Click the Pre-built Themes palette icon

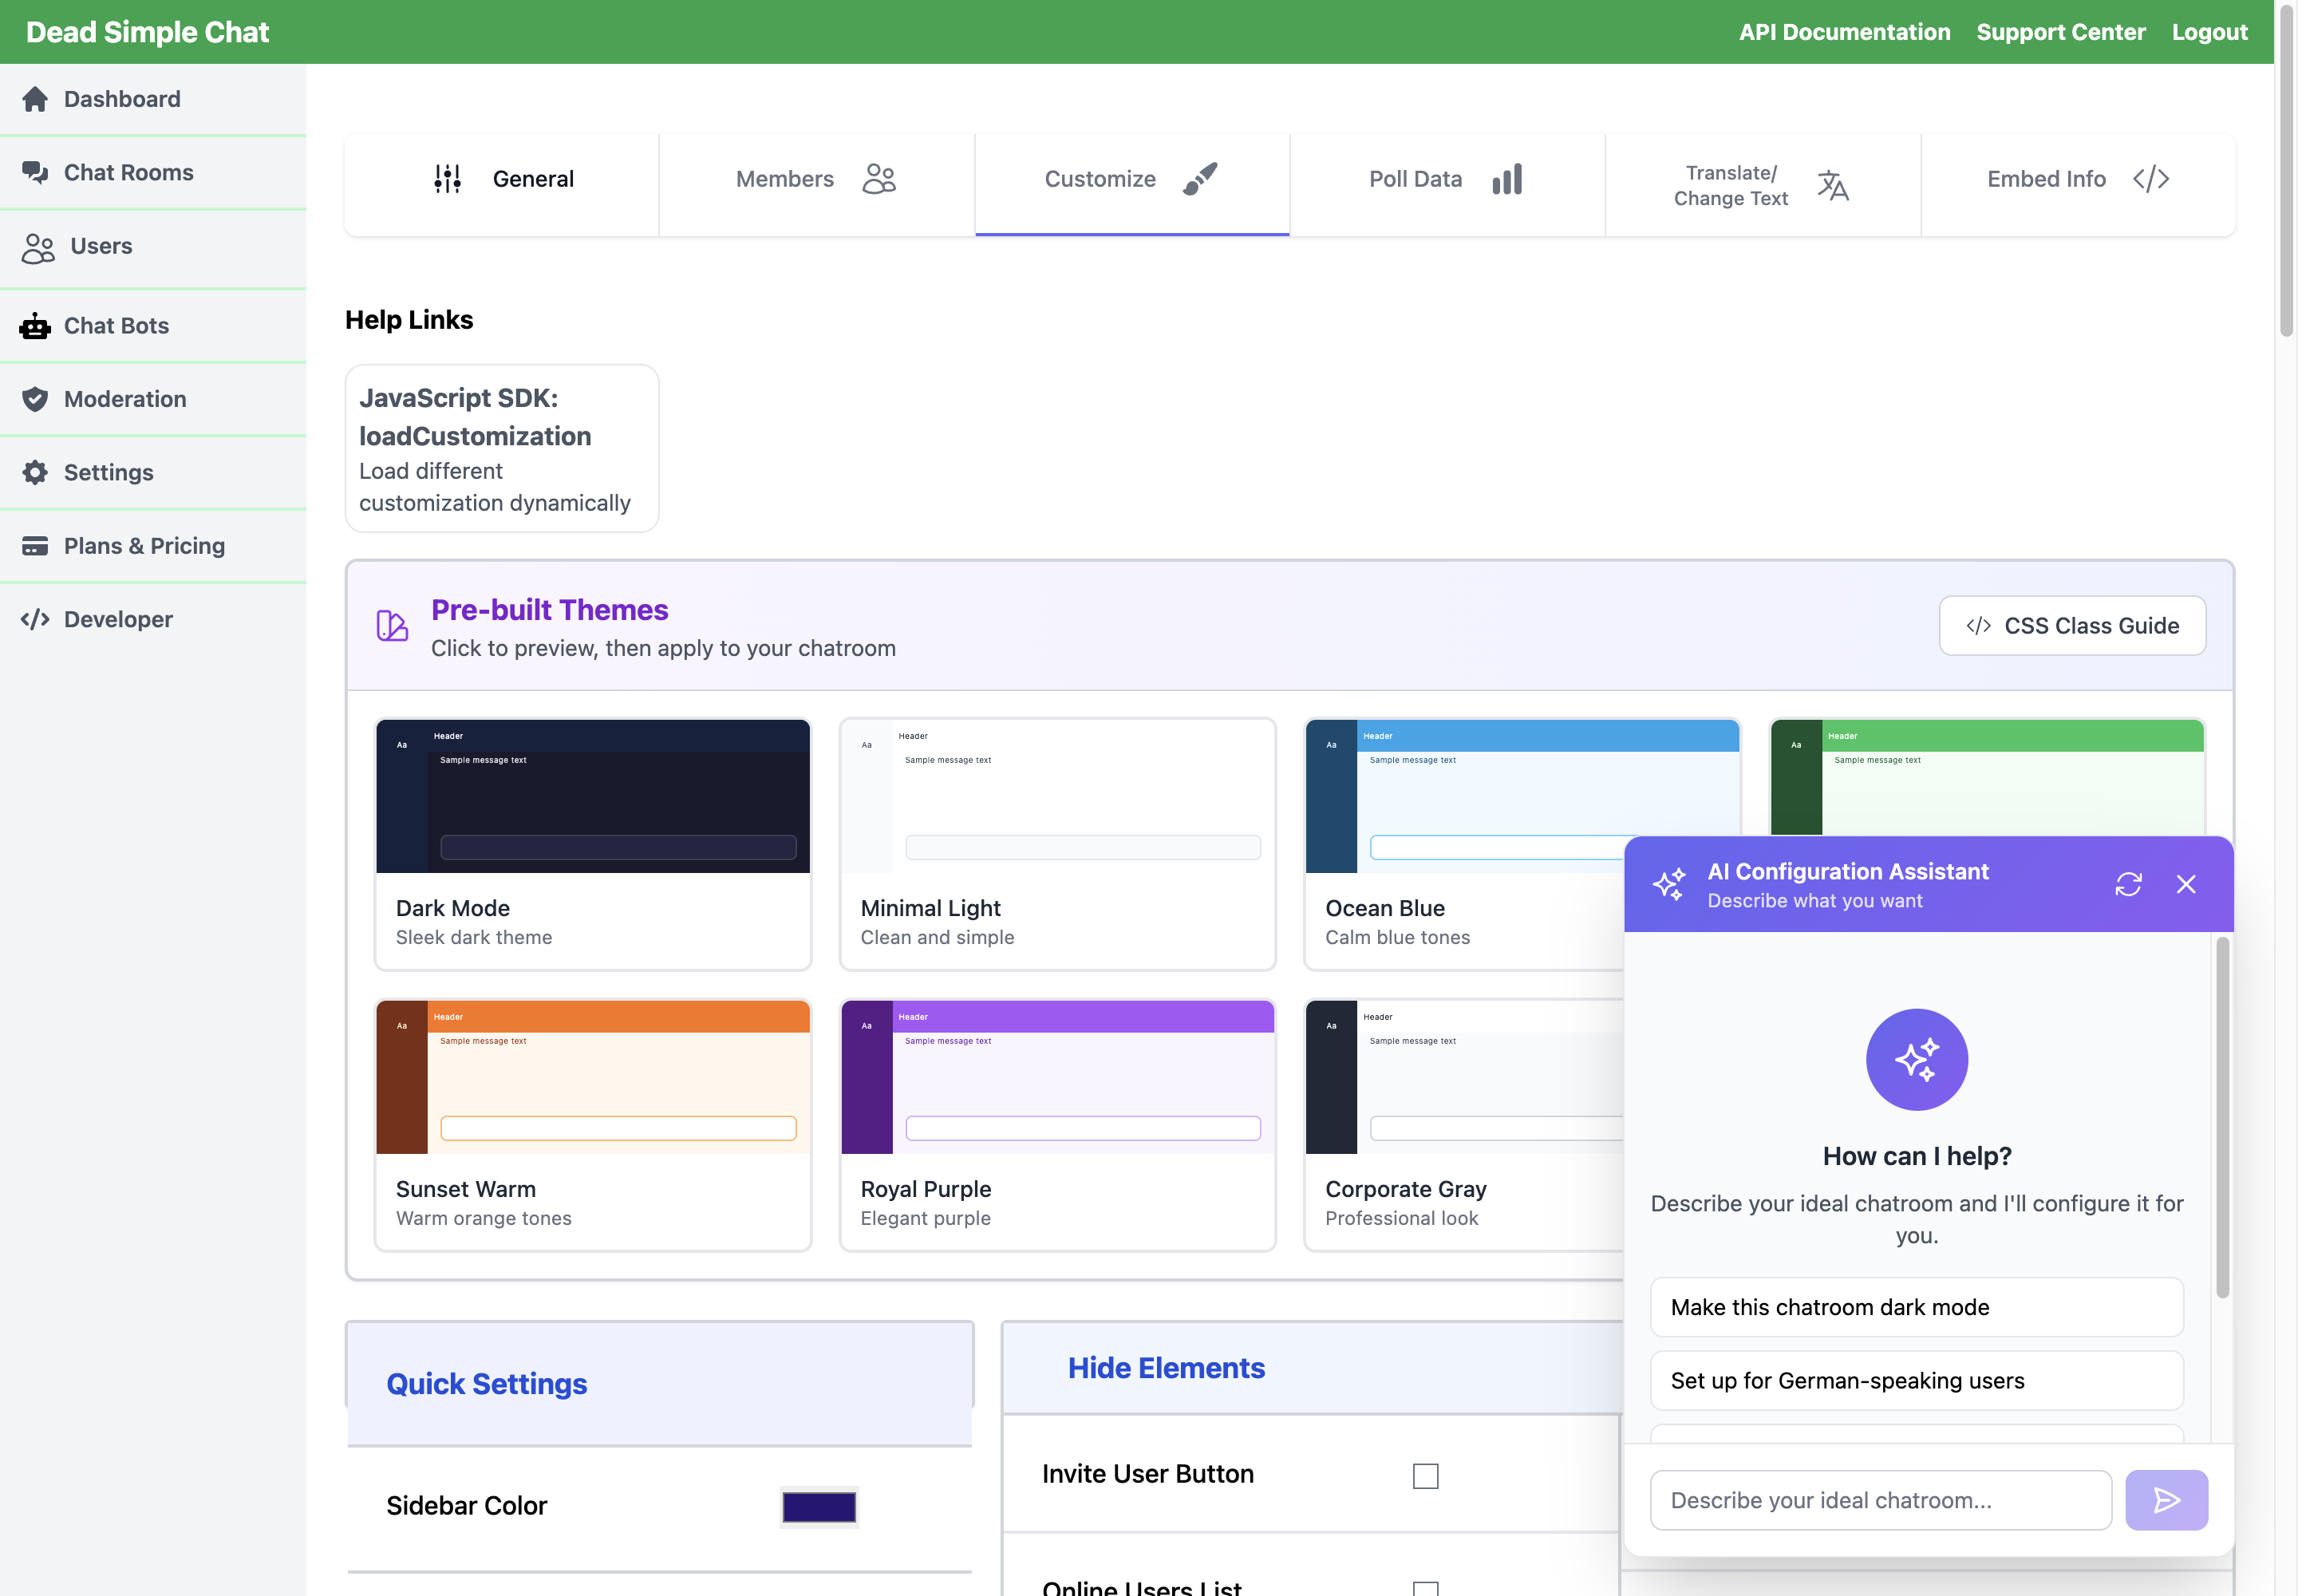pos(392,625)
